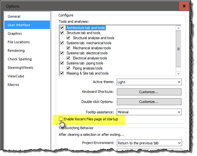
Task: Open the Project Environment dropdown
Action: [x=149, y=143]
